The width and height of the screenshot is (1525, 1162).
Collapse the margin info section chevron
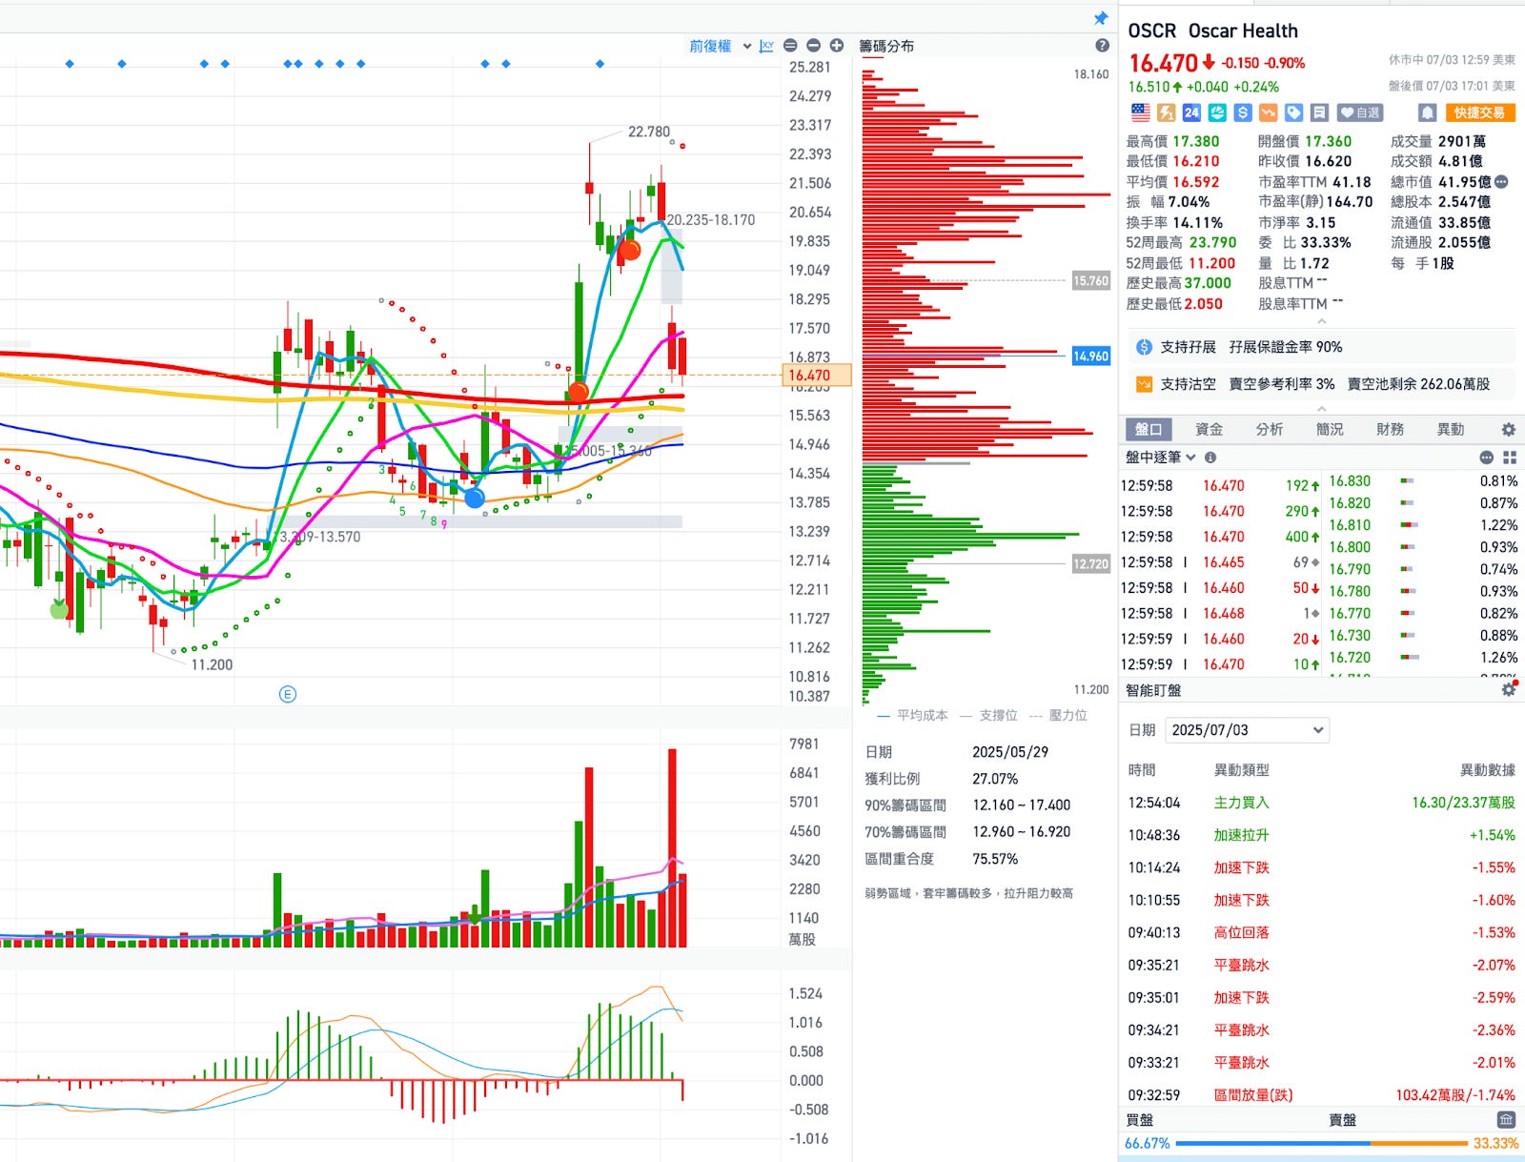1322,408
